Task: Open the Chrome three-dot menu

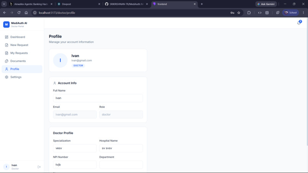Action: pyautogui.click(x=303, y=13)
